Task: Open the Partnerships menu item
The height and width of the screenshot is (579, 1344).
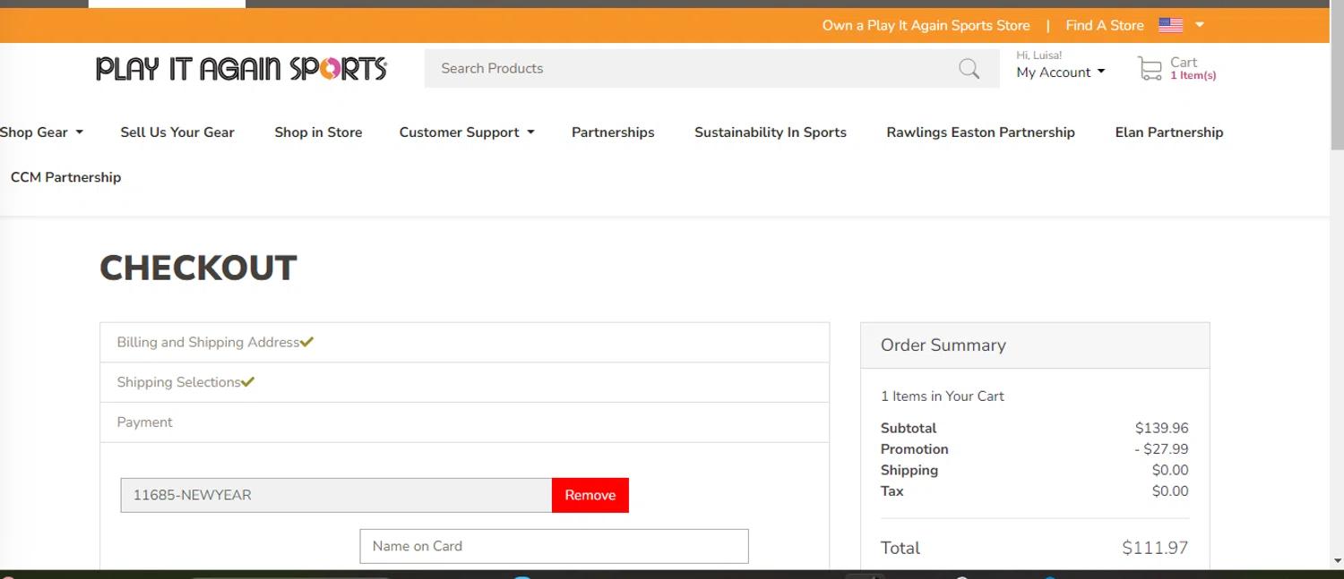Action: 613,132
